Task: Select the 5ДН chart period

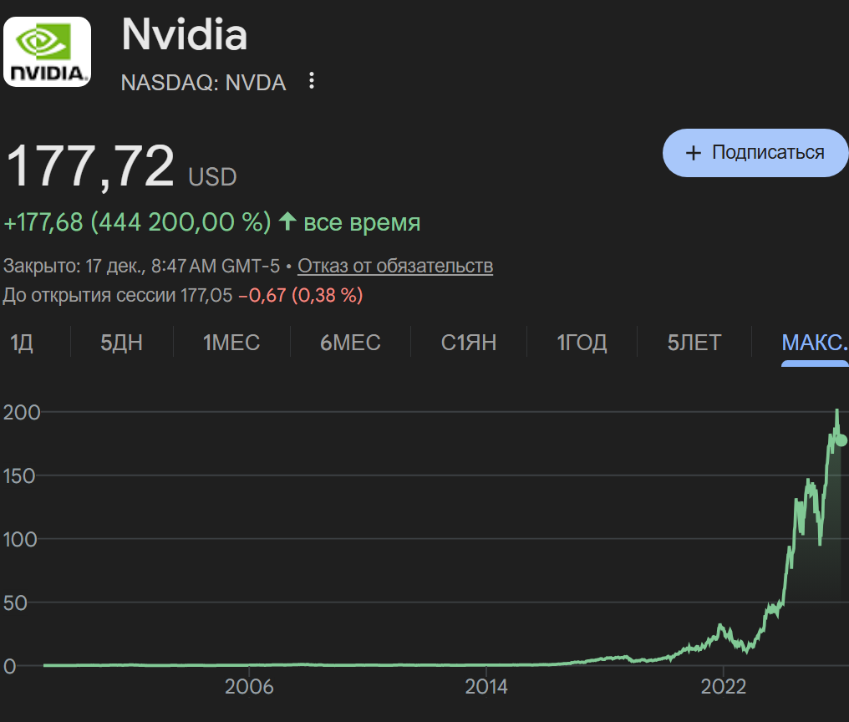Action: click(122, 343)
